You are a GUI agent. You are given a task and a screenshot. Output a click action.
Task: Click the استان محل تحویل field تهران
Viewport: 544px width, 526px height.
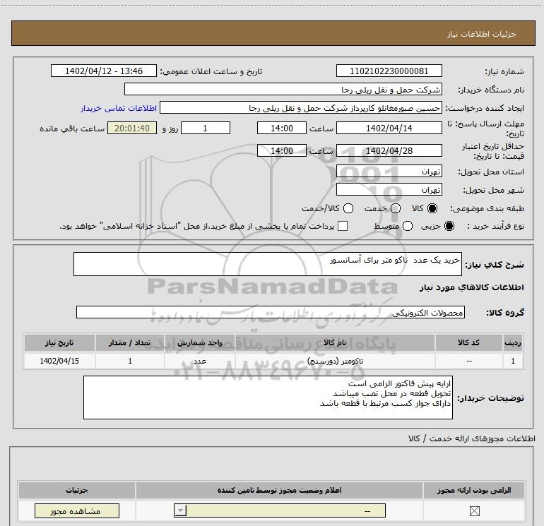point(389,171)
